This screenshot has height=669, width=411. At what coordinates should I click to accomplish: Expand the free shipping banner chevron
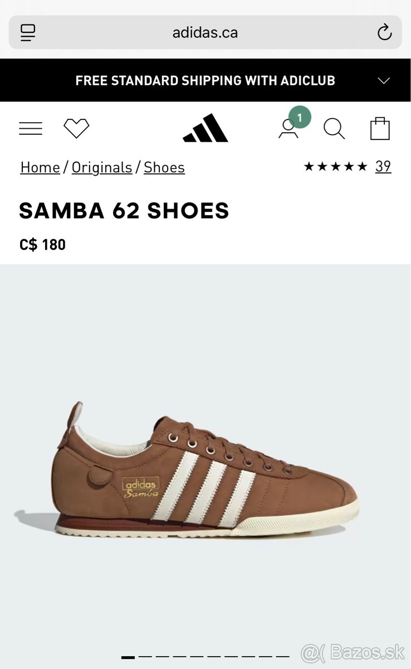point(384,81)
